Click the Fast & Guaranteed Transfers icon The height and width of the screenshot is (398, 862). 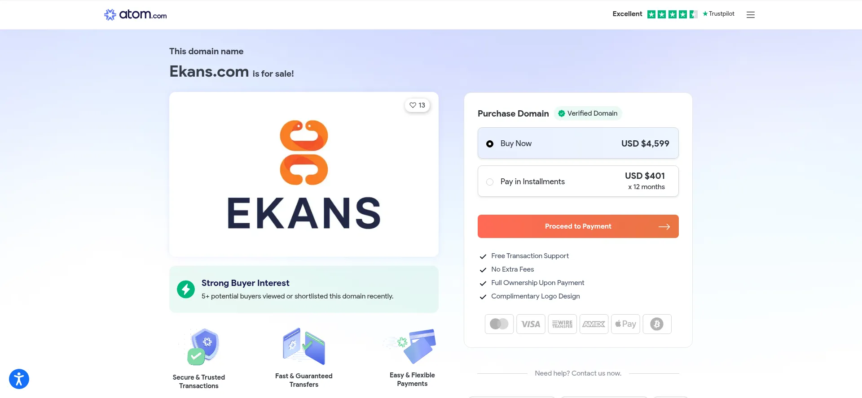click(304, 346)
